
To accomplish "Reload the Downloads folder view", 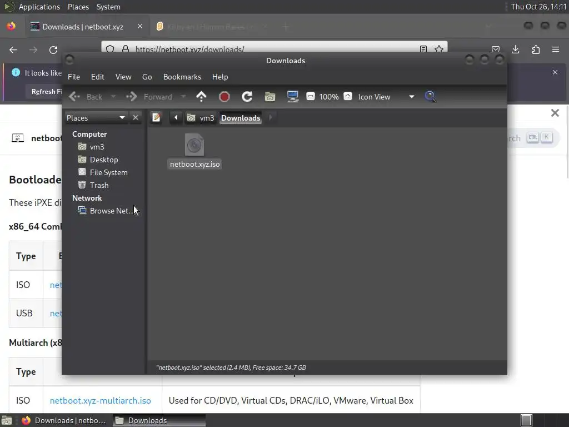I will click(x=247, y=97).
